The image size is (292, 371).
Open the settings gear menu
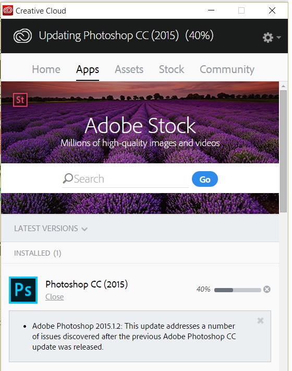(x=272, y=38)
